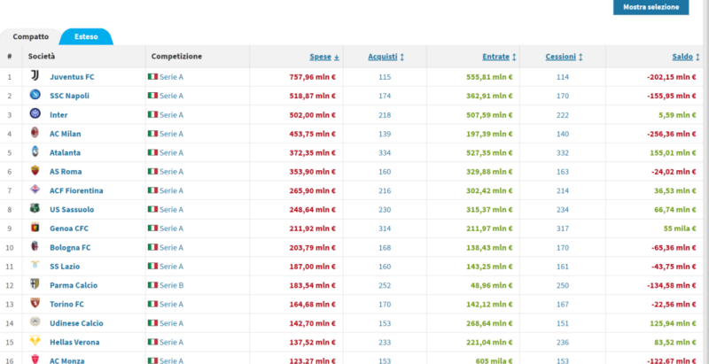Click the AC Milan club crest icon
709x364 pixels.
35,134
